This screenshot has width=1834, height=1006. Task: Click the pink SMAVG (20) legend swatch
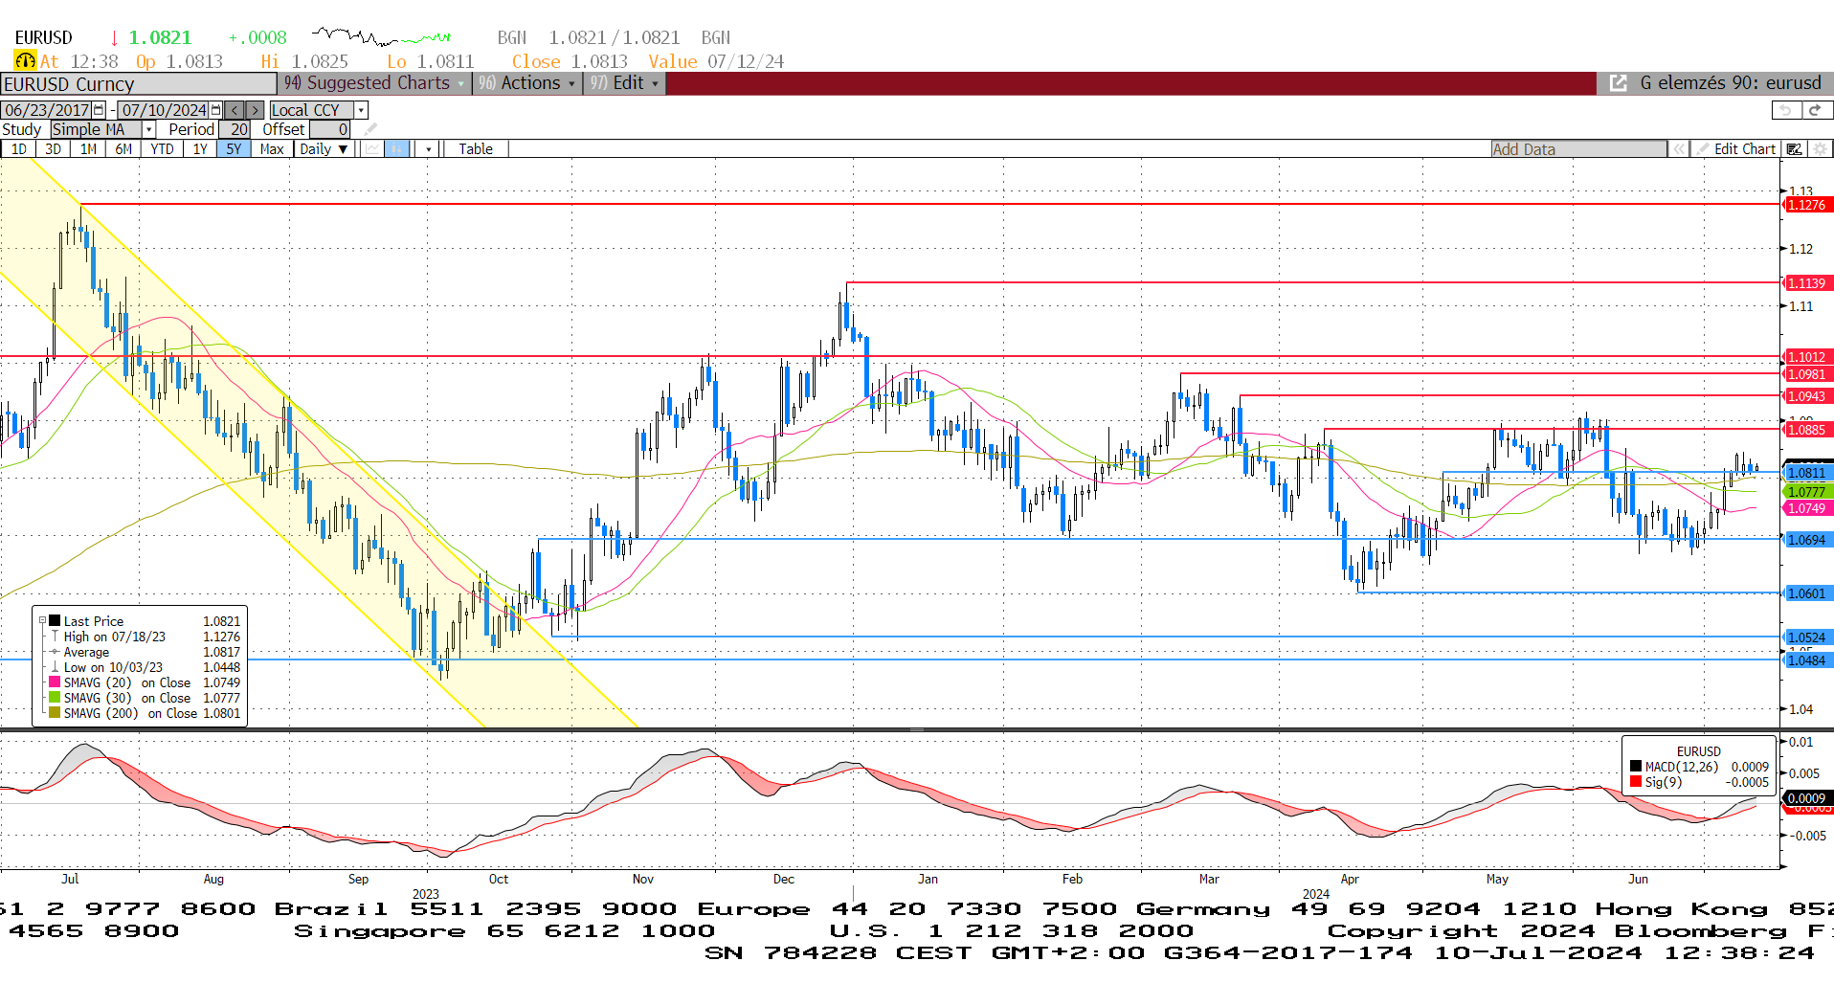(x=55, y=682)
